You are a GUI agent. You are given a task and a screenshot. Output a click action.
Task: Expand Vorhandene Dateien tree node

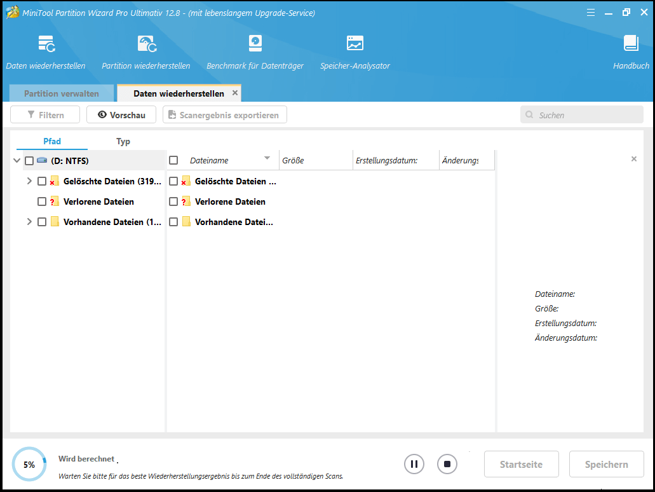(x=29, y=222)
